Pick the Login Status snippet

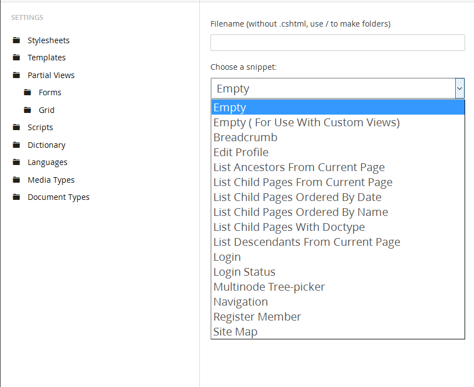(244, 272)
